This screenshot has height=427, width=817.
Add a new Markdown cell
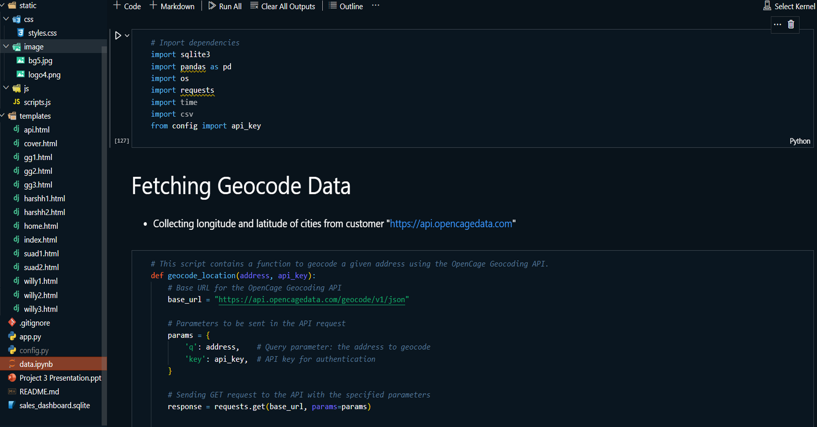point(172,6)
